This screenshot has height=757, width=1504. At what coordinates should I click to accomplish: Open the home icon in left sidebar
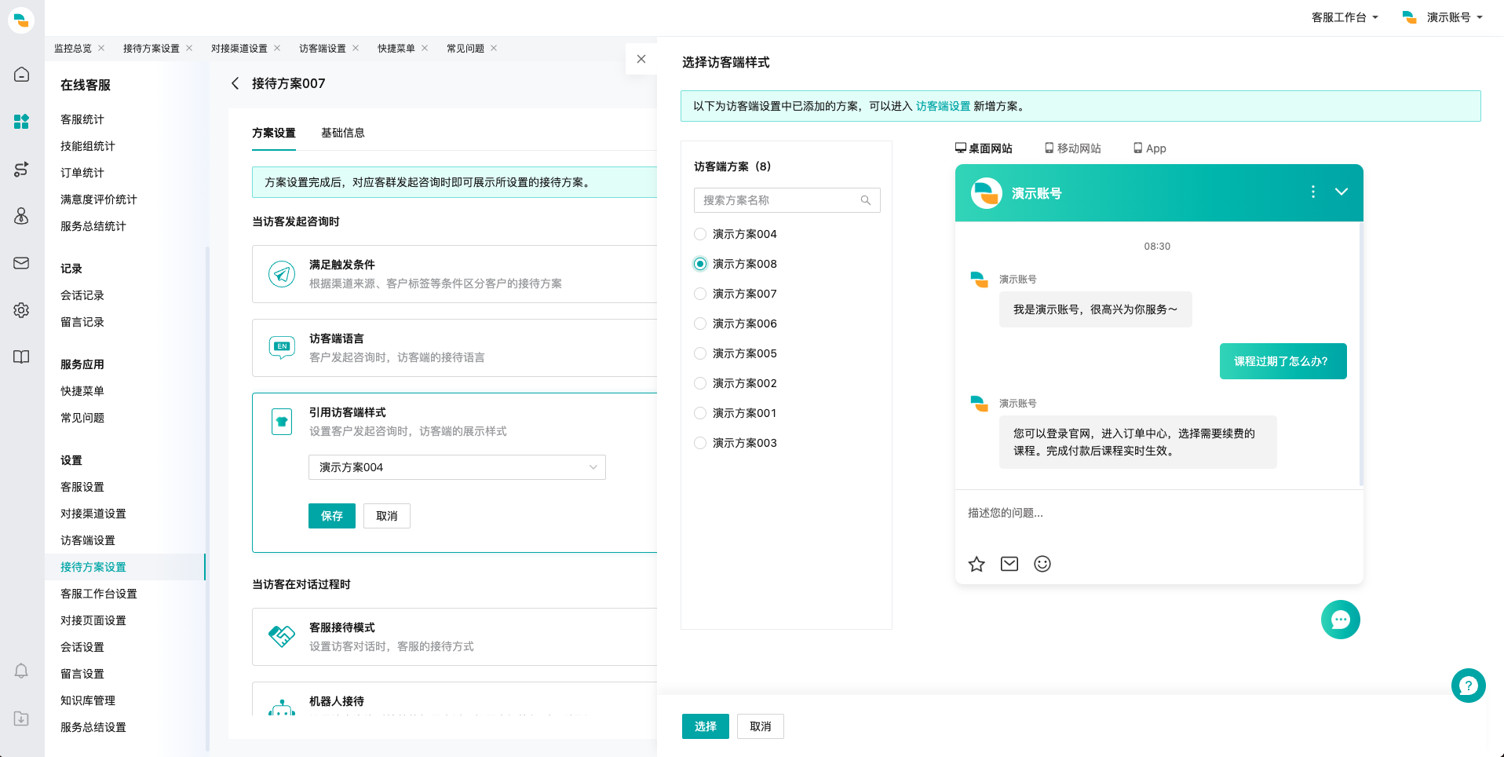point(21,75)
